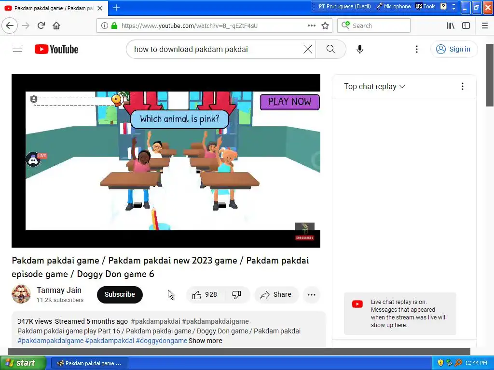
Task: Open Tanmay Jain channel avatar
Action: 21,294
